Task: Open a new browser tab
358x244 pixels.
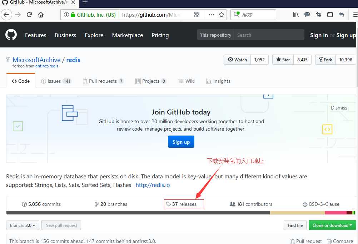Action: [85, 2]
